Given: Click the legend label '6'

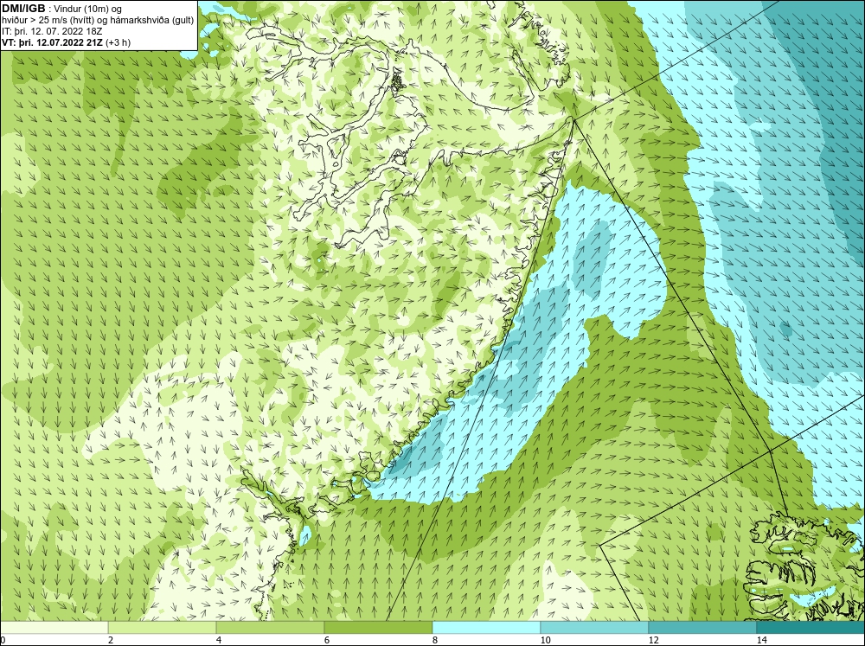Looking at the screenshot, I should click(x=327, y=640).
